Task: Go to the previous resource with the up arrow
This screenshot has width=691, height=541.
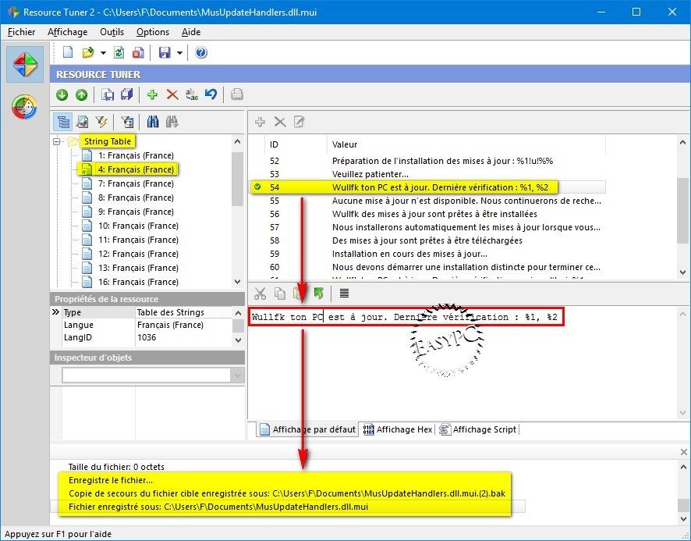Action: 82,94
